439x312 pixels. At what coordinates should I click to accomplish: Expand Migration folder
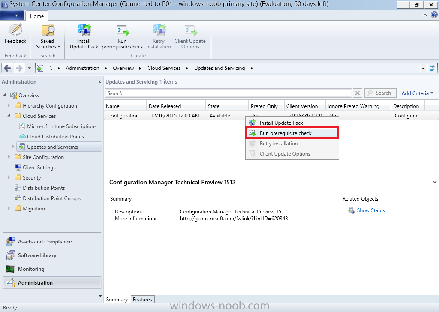[9, 208]
